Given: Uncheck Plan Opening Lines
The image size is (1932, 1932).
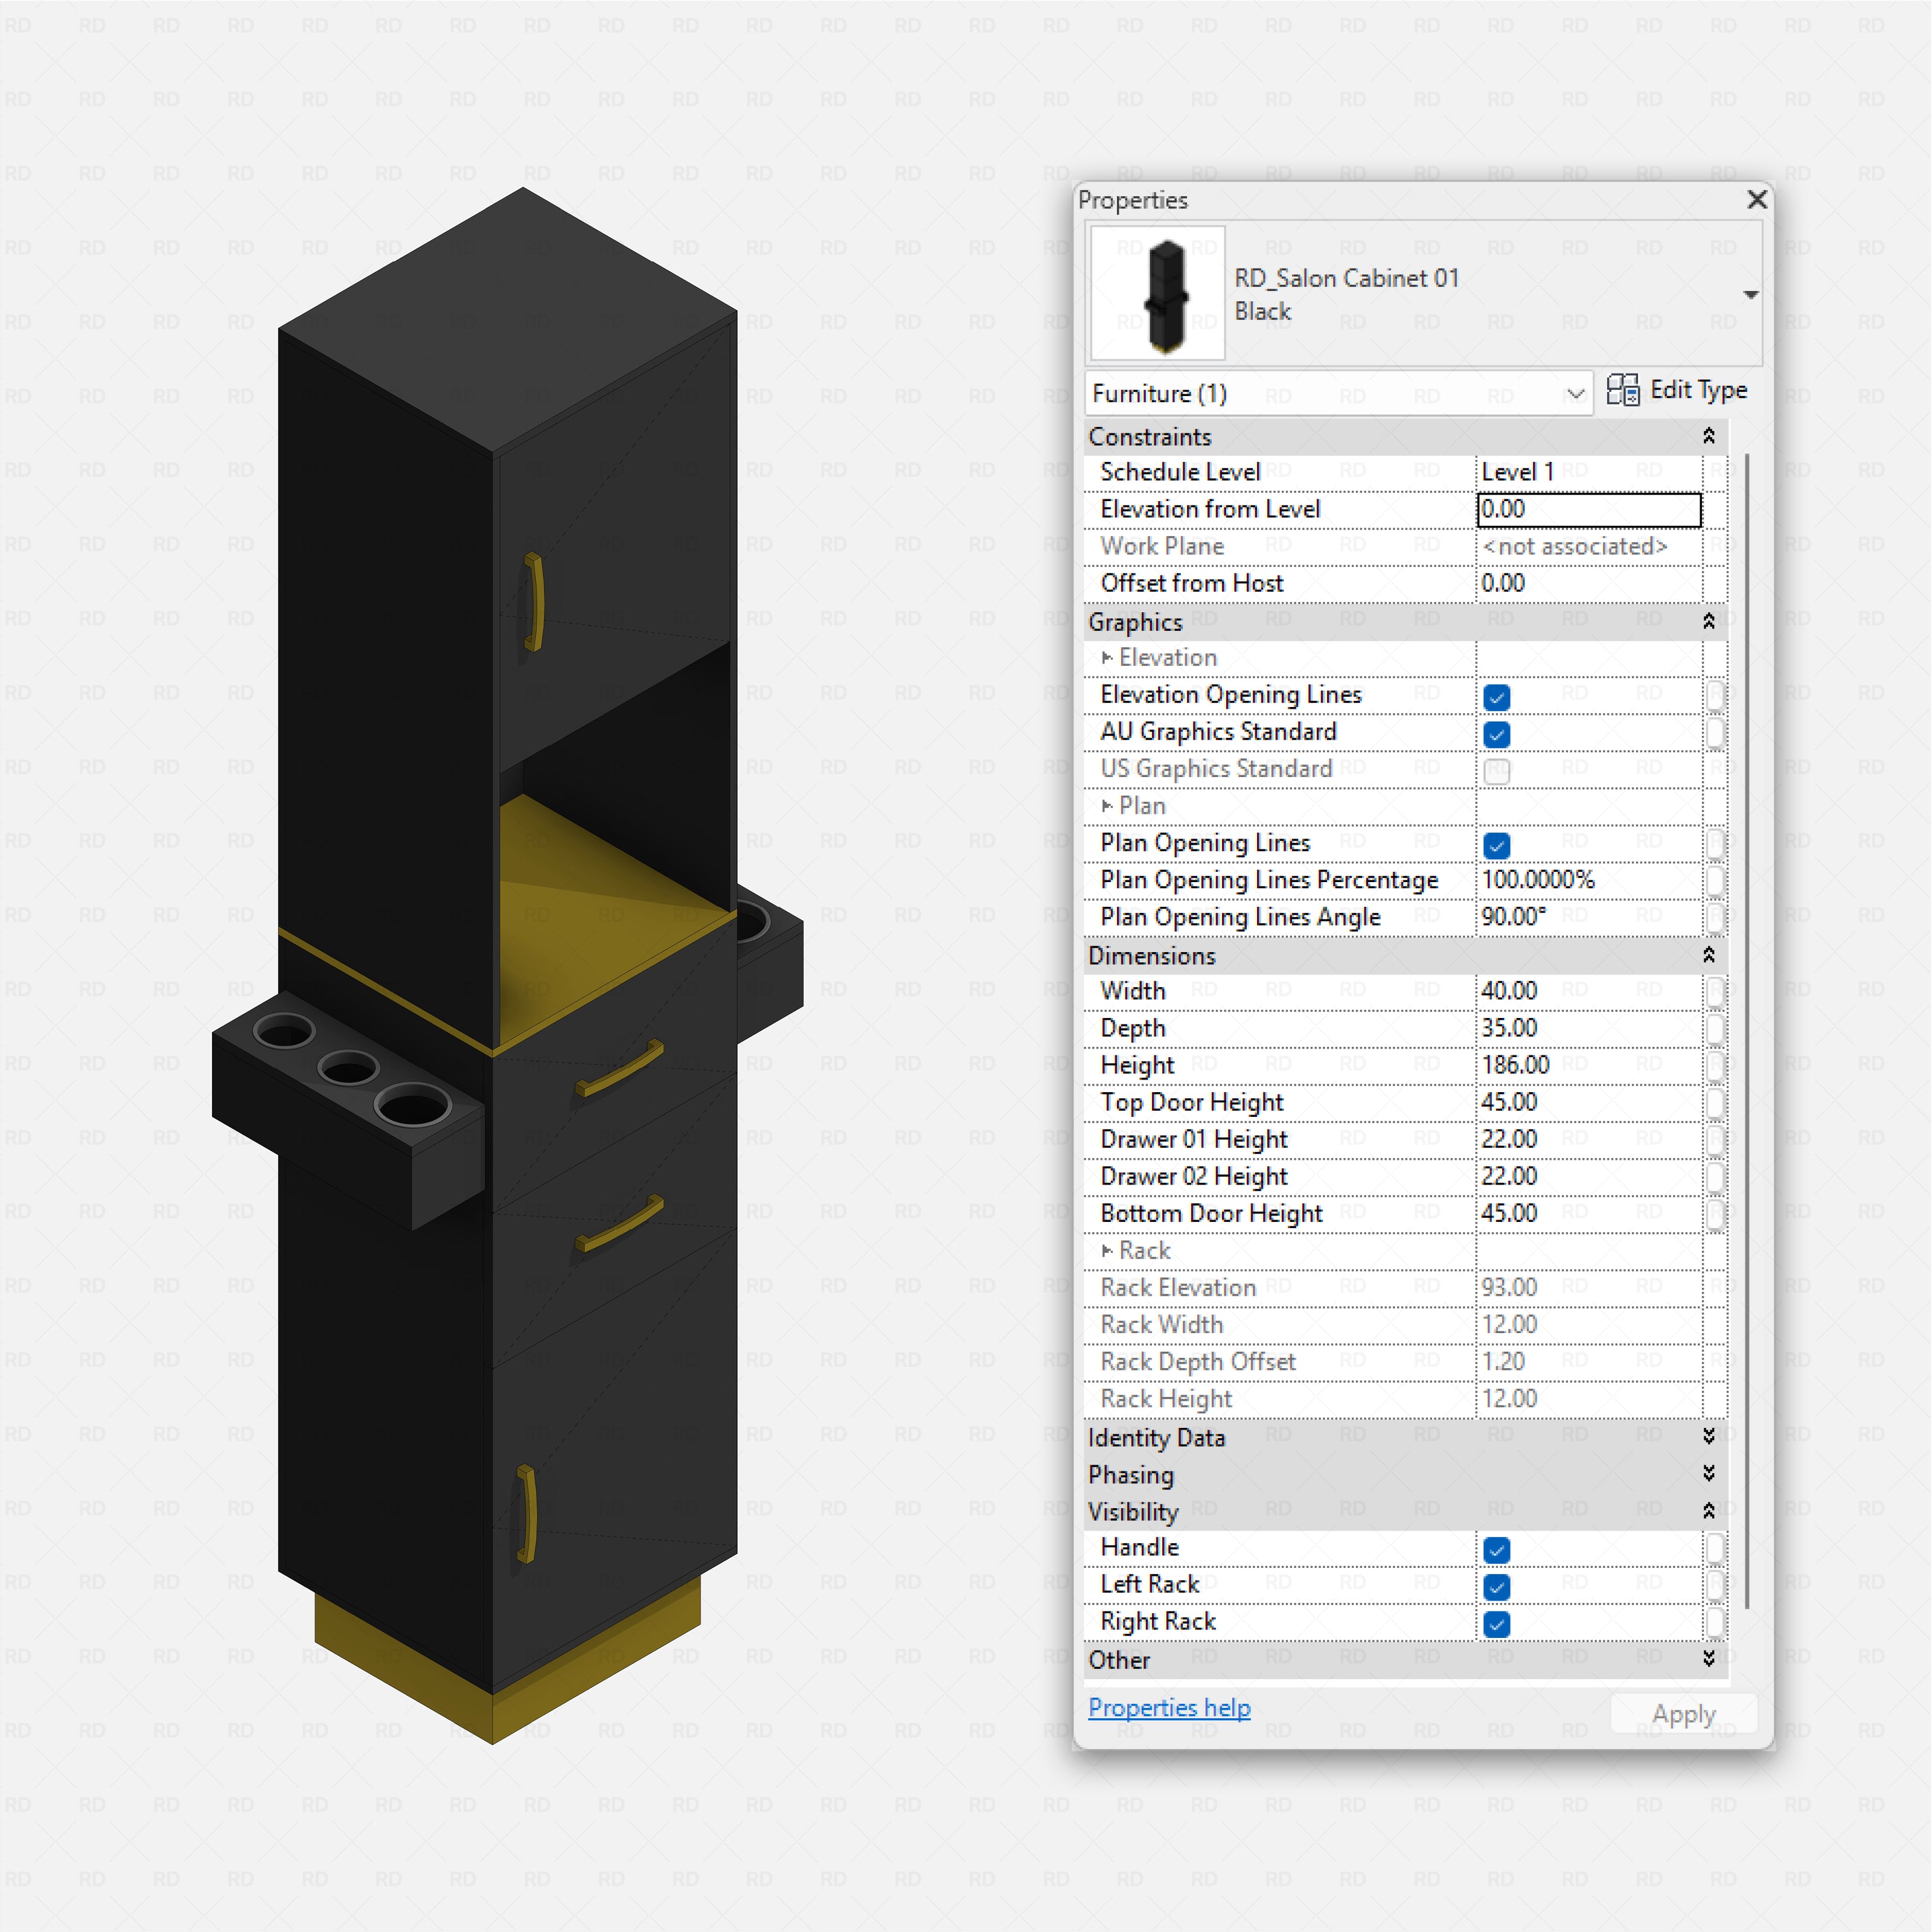Looking at the screenshot, I should (x=1496, y=845).
